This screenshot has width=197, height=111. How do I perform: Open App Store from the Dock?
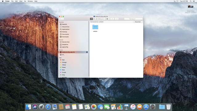pyautogui.click(x=146, y=107)
